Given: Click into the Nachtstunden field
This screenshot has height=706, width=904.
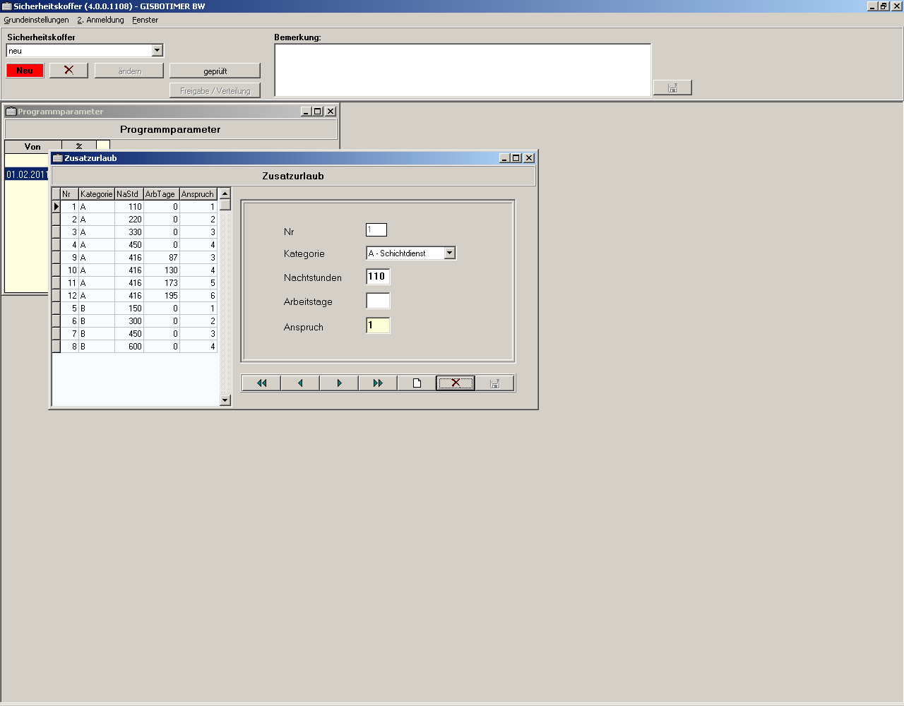Looking at the screenshot, I should tap(378, 277).
